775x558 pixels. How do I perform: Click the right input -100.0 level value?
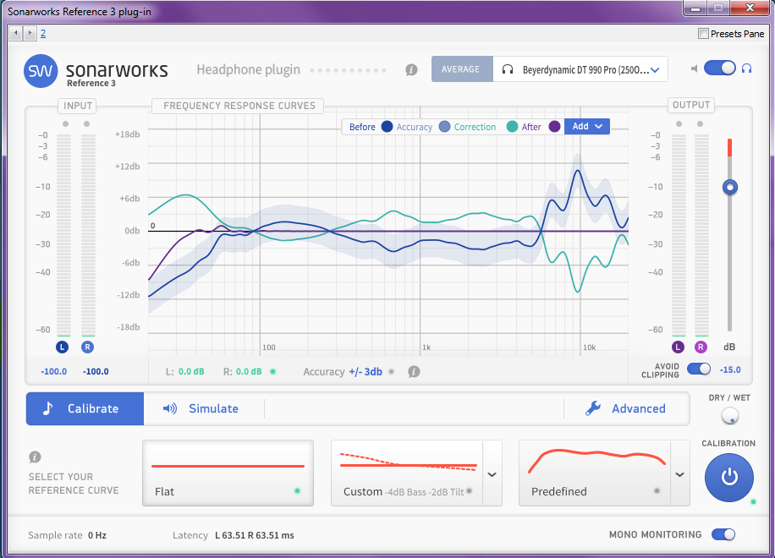96,371
